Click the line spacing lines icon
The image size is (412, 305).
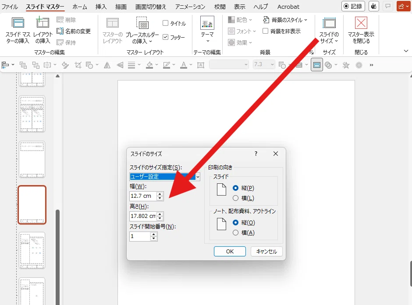[131, 65]
